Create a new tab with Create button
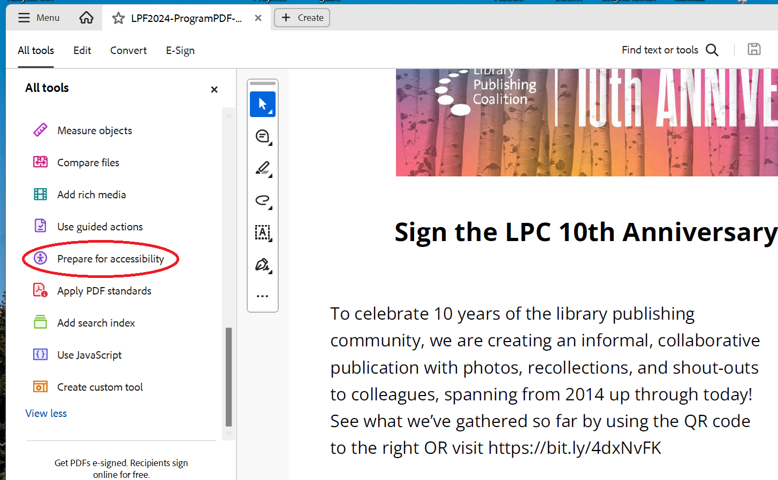 point(301,17)
